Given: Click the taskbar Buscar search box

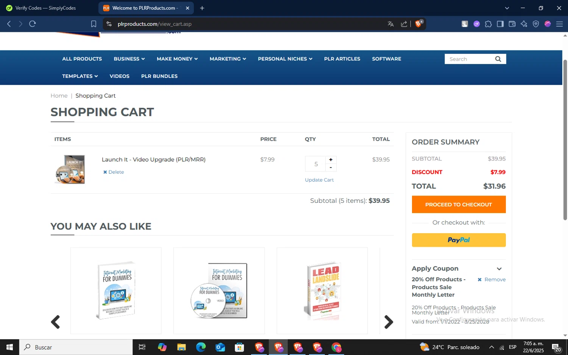Looking at the screenshot, I should click(x=76, y=347).
